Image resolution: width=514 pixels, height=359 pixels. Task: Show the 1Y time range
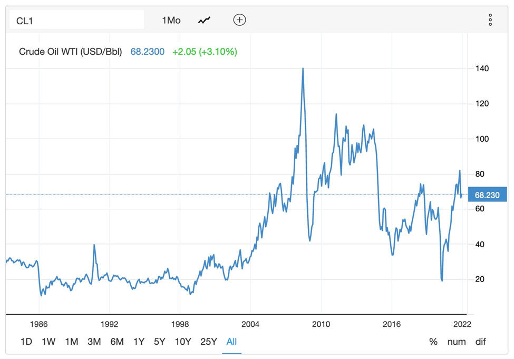coord(139,342)
